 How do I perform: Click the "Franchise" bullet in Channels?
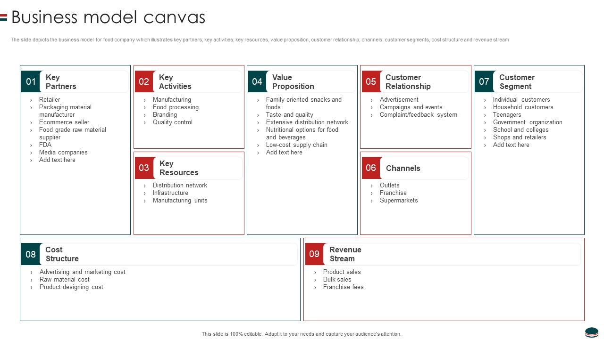393,193
